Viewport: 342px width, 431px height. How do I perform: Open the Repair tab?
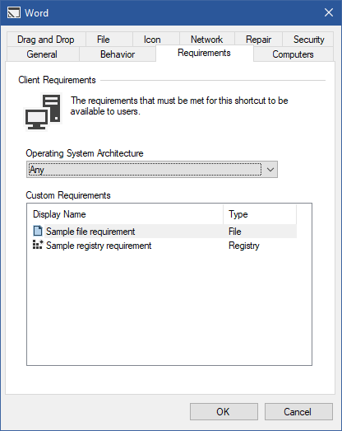pos(258,40)
